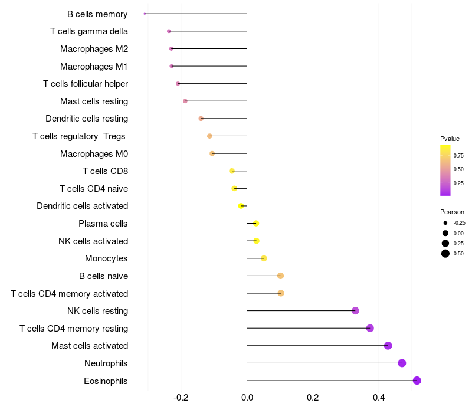Click the Macrophages M2 data point

(x=171, y=48)
